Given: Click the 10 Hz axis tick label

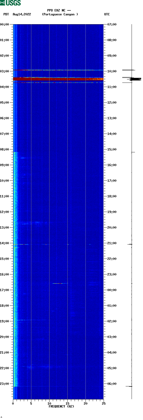Looking at the screenshot, I should click(49, 404).
